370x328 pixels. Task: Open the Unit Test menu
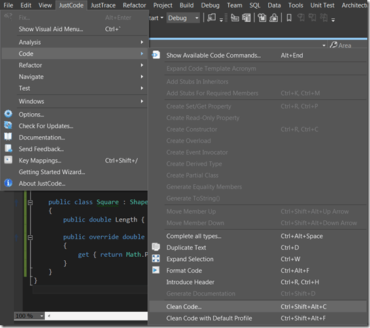click(322, 5)
